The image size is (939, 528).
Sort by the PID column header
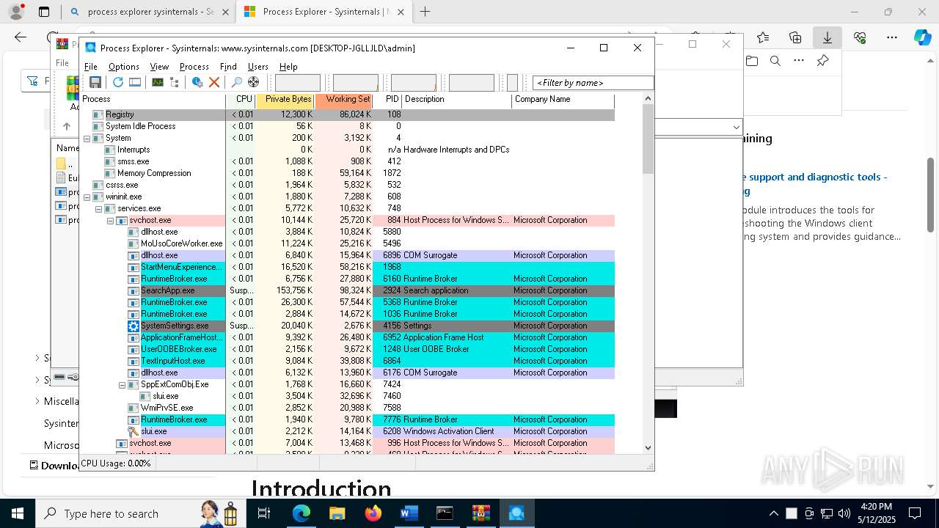click(x=387, y=100)
